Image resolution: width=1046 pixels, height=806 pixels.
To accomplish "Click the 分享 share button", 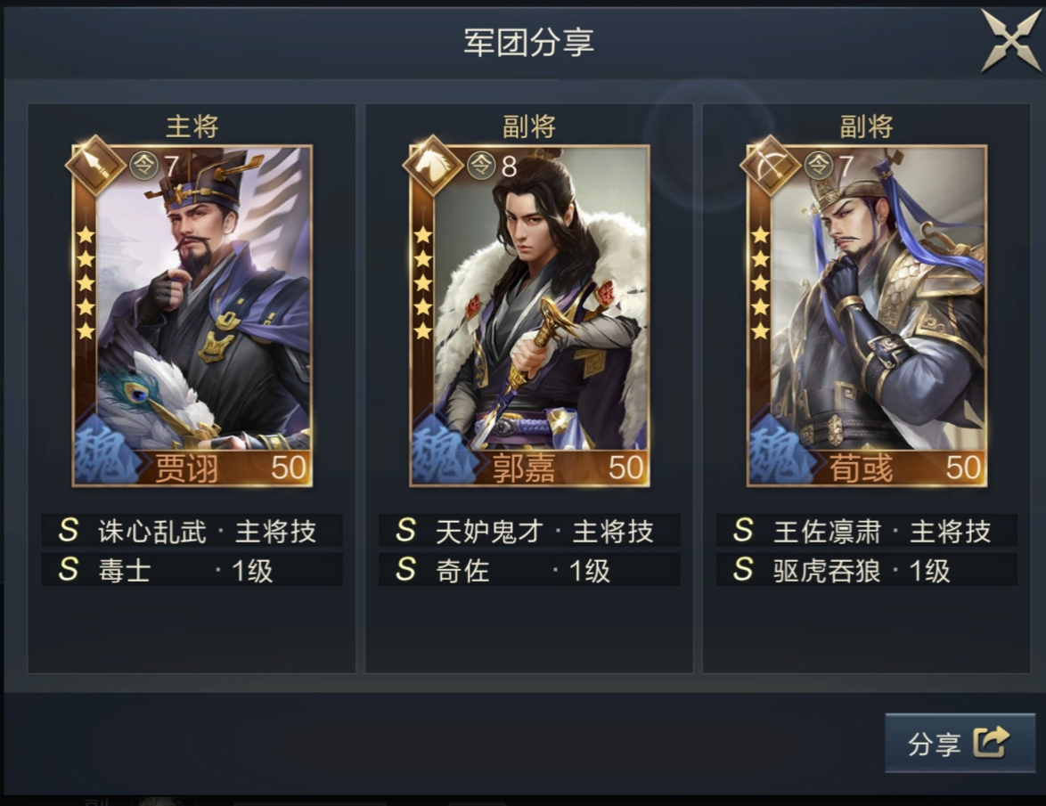I will click(x=960, y=743).
